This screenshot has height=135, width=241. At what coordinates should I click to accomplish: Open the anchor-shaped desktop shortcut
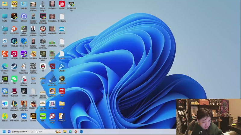(43, 4)
